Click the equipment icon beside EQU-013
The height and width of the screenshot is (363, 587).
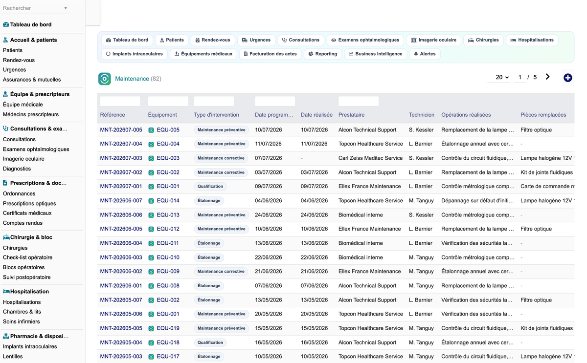click(x=151, y=215)
